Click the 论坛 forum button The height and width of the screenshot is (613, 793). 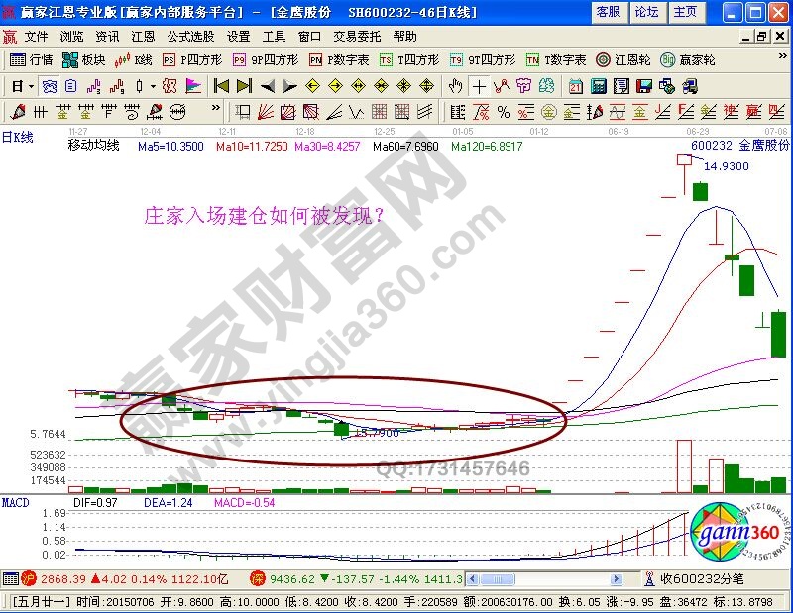[x=646, y=12]
